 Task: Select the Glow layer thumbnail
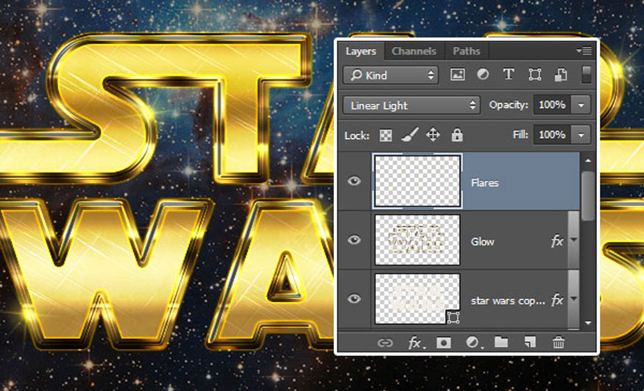[417, 240]
